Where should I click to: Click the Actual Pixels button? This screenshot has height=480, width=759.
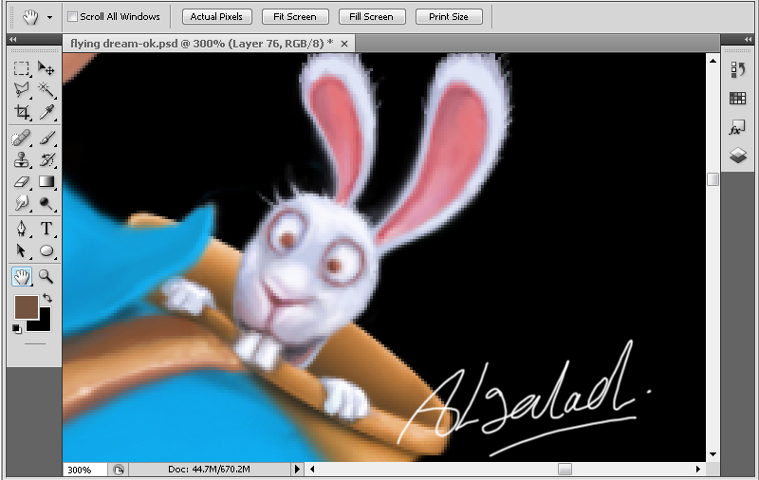[x=216, y=16]
